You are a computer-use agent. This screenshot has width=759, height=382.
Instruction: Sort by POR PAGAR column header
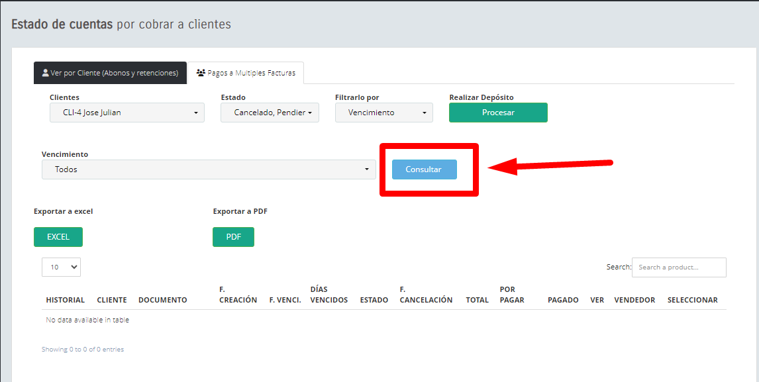[512, 295]
